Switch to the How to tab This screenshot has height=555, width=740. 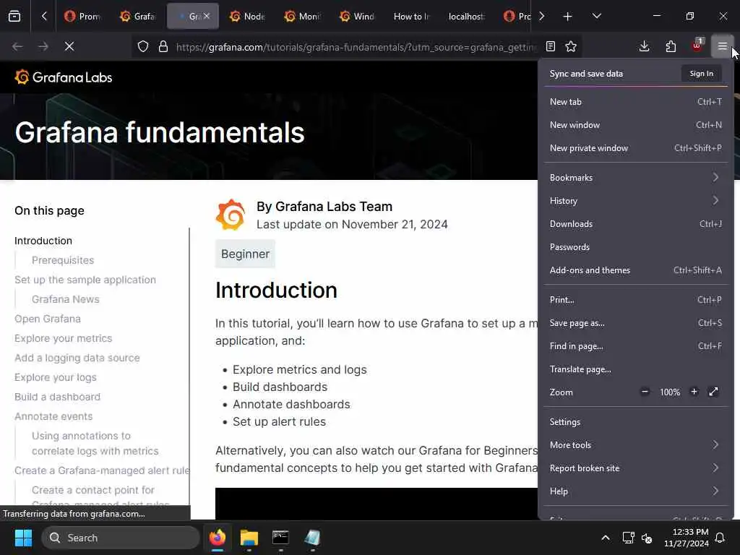411,17
